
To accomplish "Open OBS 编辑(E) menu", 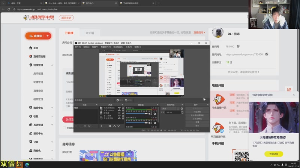I will coord(86,47).
